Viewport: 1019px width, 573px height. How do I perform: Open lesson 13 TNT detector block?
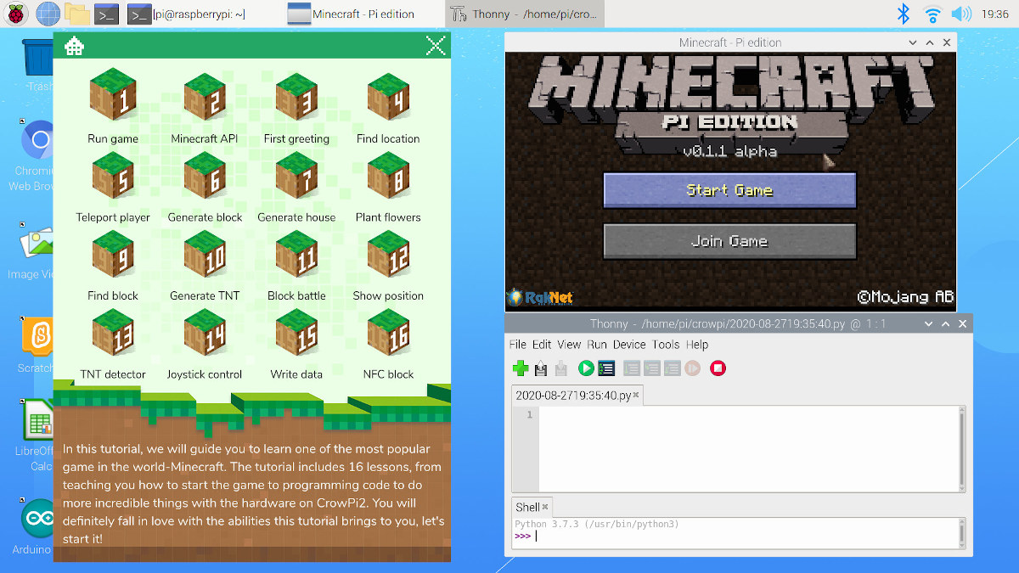pyautogui.click(x=113, y=334)
